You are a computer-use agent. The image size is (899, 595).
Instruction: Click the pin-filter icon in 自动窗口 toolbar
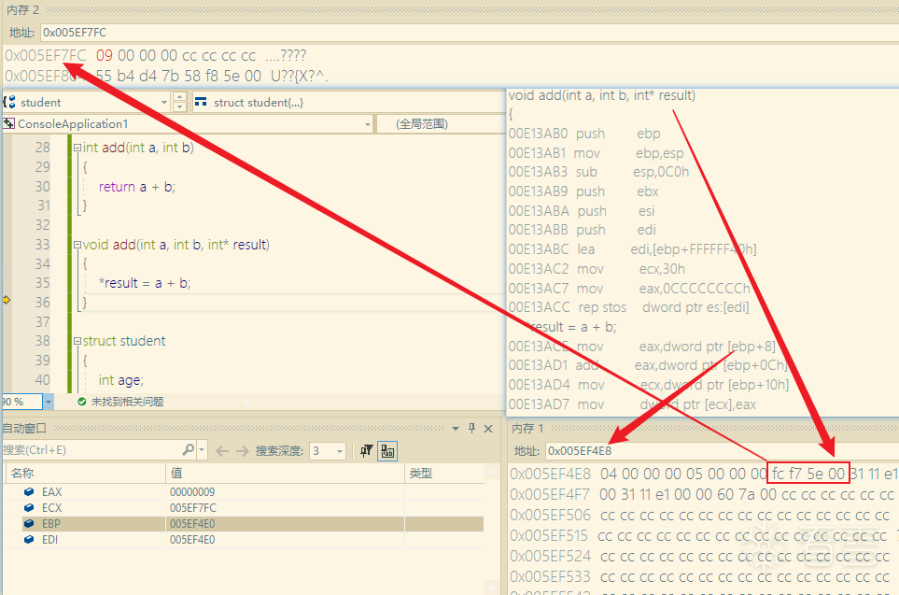[x=366, y=451]
